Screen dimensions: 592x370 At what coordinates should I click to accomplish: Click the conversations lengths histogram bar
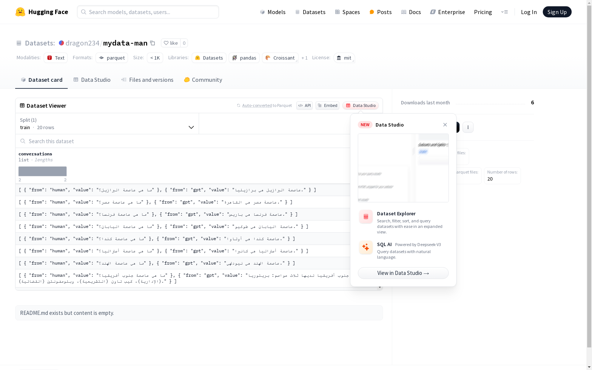43,171
